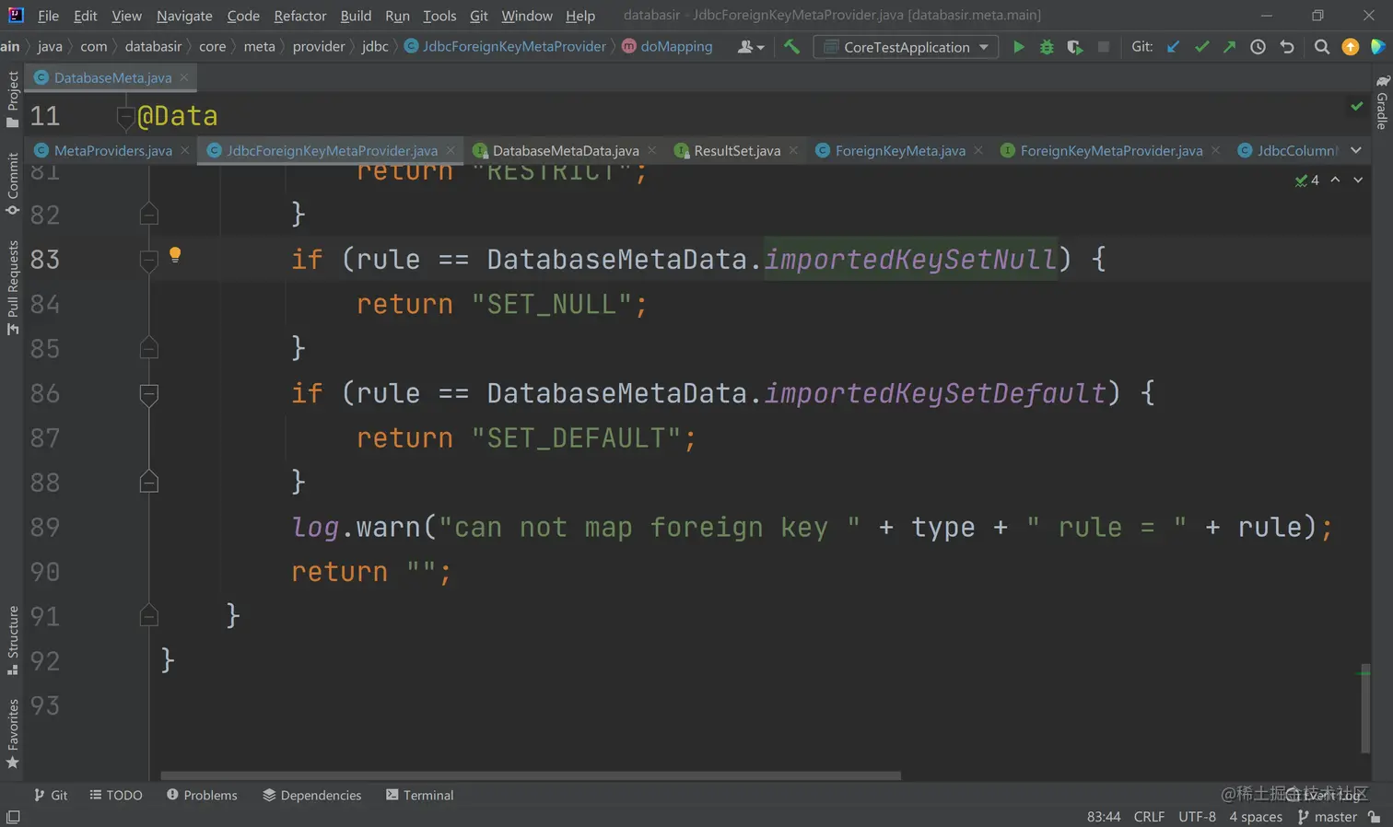The image size is (1393, 827).
Task: Click the vertical scrollbar thumb in editor
Action: click(x=1365, y=707)
